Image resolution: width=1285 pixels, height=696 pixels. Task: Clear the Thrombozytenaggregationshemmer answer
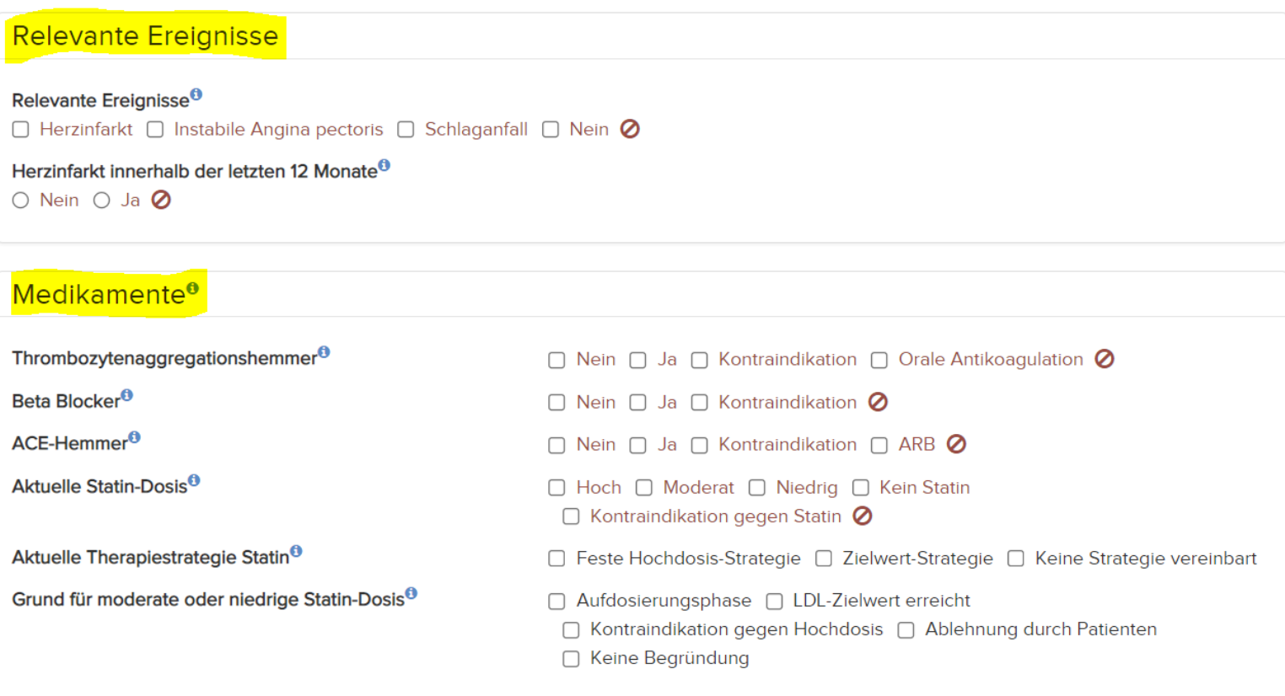click(1105, 359)
